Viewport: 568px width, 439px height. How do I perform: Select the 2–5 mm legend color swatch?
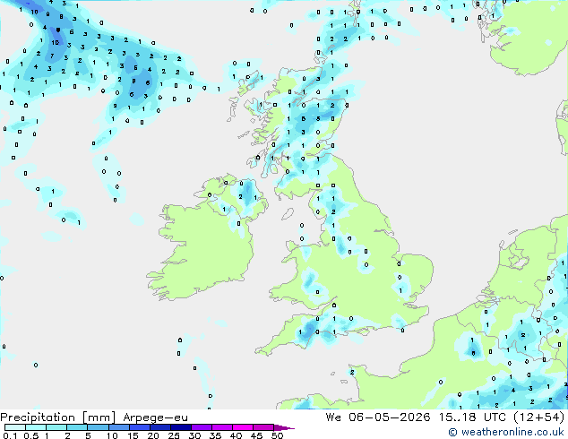tap(77, 427)
